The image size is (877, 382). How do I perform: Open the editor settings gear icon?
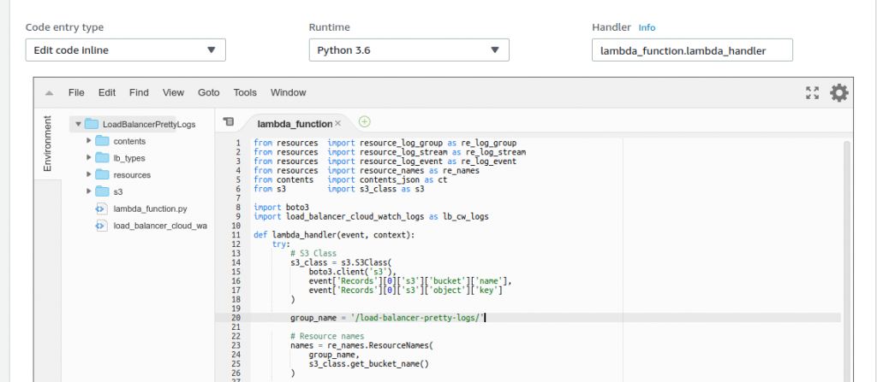pos(838,93)
